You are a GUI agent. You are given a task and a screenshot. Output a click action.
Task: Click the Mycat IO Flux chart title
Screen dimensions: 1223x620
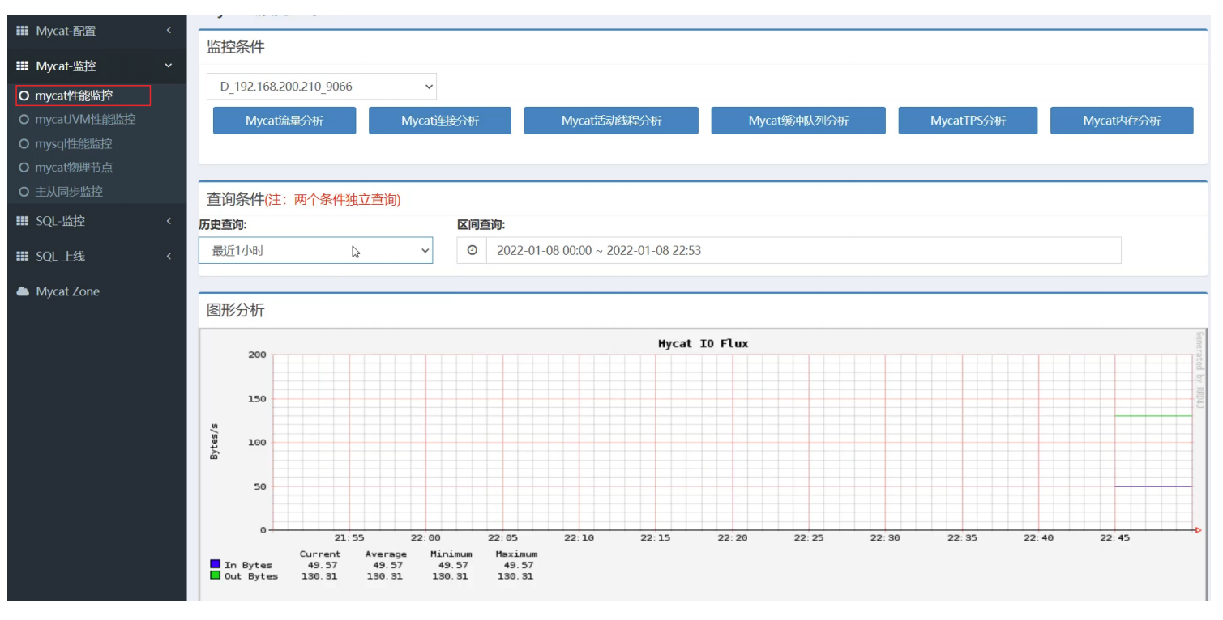(703, 344)
